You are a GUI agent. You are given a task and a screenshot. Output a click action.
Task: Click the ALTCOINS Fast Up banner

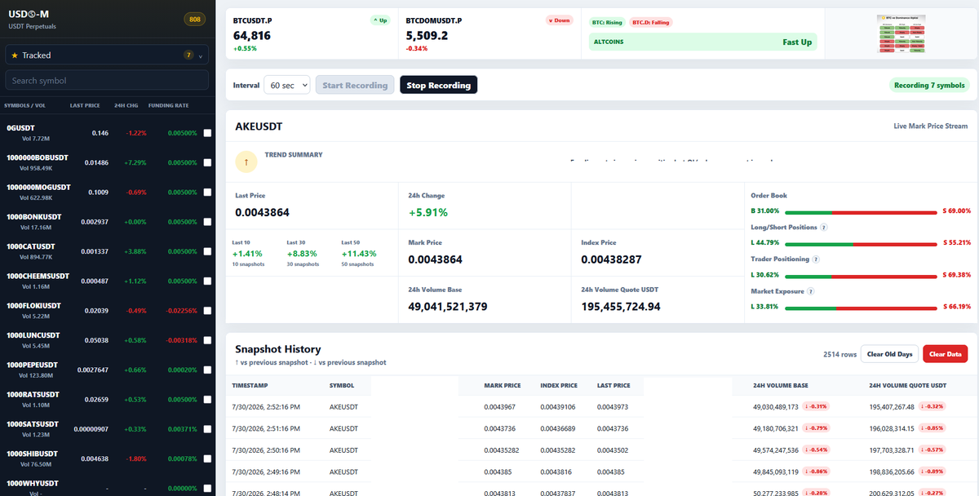click(x=702, y=42)
